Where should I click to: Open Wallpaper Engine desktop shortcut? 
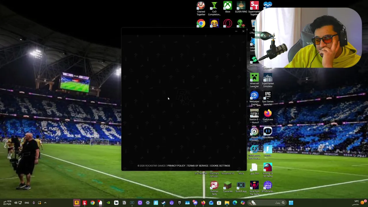[x=254, y=98]
